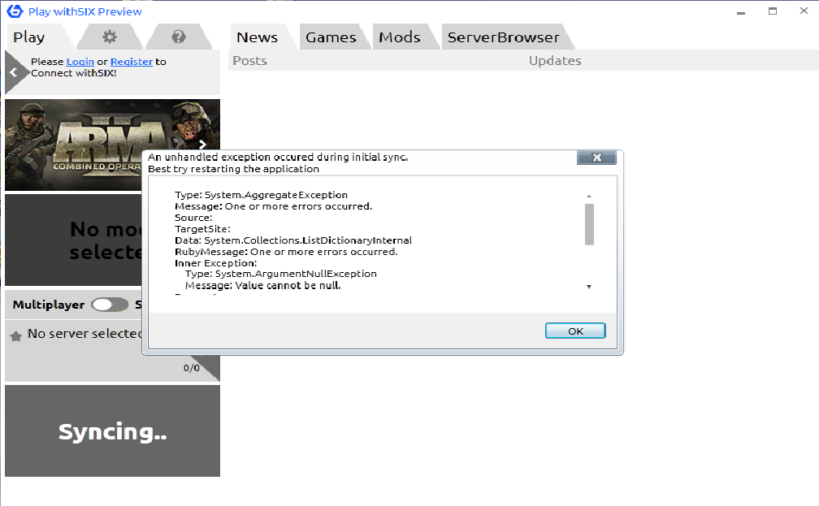Viewport: 819px width, 506px height.
Task: Switch to the Games tab
Action: pyautogui.click(x=331, y=37)
